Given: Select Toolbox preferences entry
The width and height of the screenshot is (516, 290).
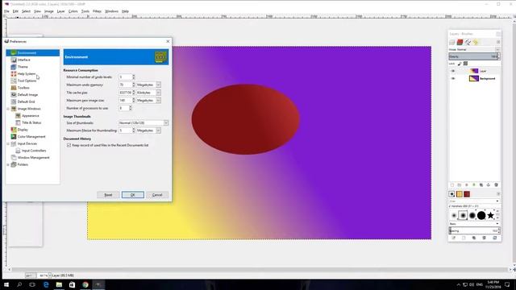Looking at the screenshot, I should tap(23, 88).
